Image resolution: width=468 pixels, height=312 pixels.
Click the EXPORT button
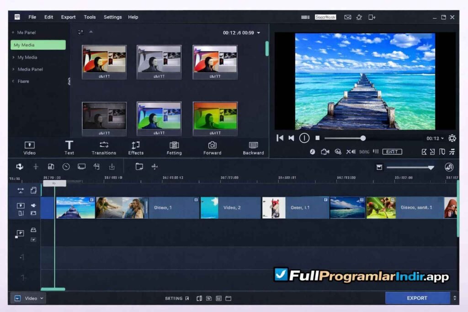417,298
